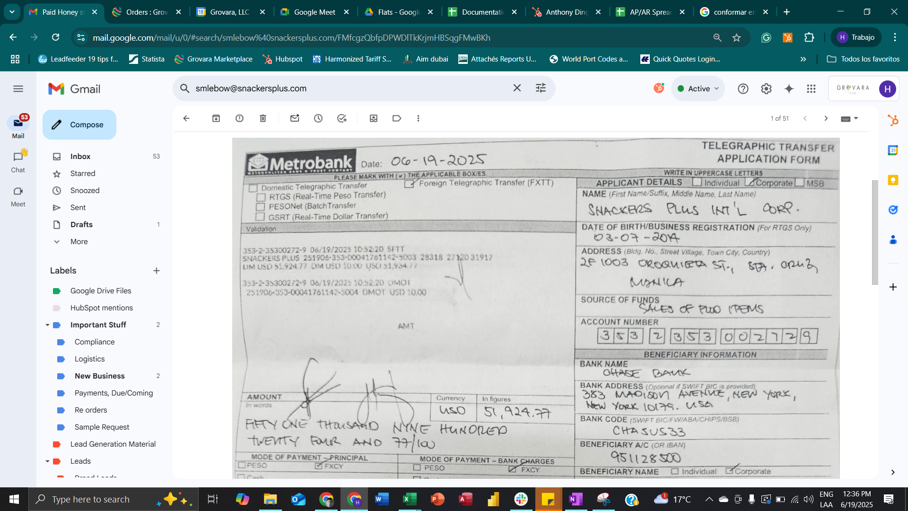
Task: Open Google Calendar side panel
Action: coord(893,150)
